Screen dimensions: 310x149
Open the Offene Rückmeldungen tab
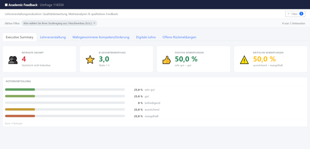click(179, 37)
